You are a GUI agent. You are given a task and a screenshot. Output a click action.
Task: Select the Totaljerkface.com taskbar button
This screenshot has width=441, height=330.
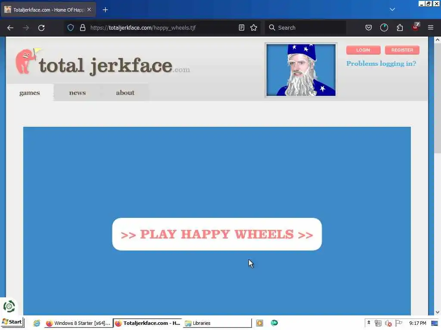point(148,323)
